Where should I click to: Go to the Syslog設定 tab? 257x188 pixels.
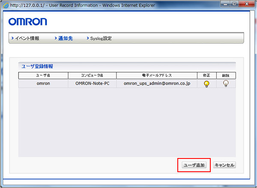coord(101,39)
